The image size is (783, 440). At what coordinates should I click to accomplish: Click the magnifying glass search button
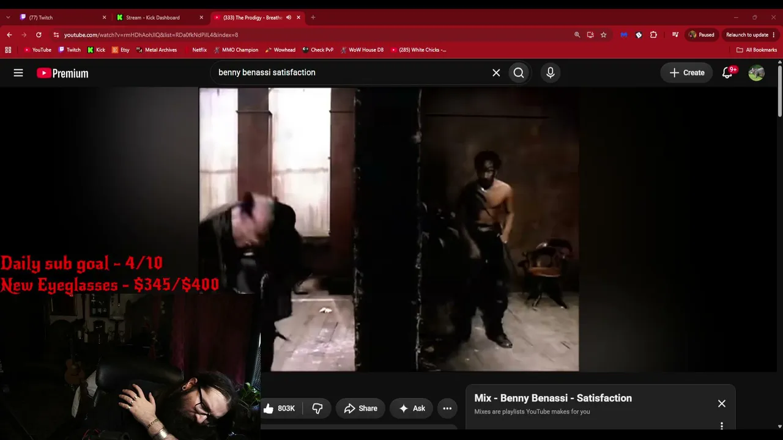[x=519, y=73]
